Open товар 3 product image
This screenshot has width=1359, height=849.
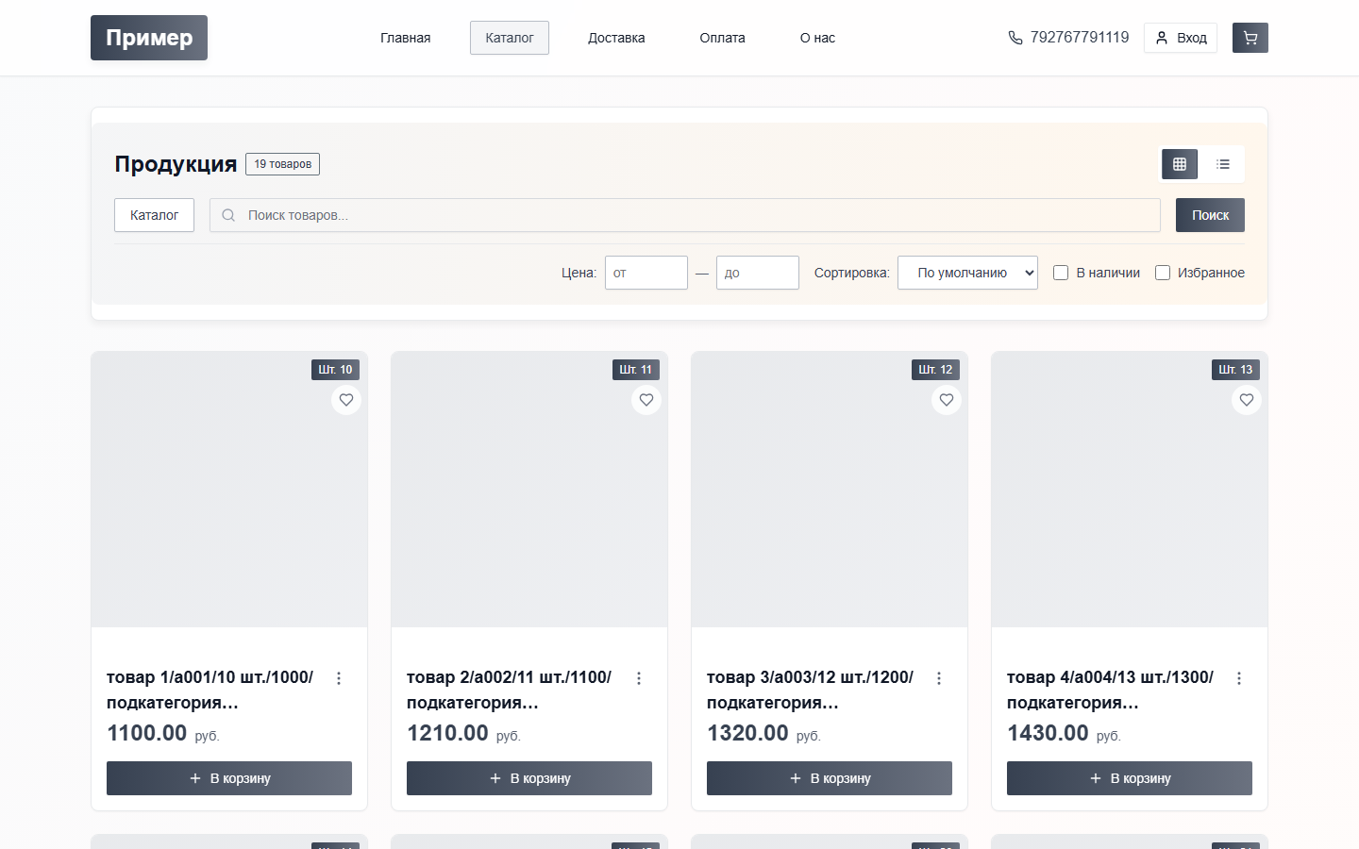click(830, 490)
